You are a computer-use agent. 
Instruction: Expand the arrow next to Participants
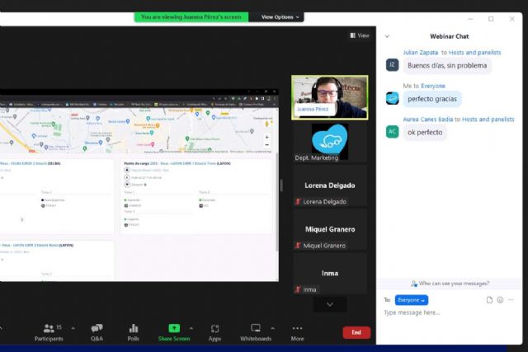73,328
